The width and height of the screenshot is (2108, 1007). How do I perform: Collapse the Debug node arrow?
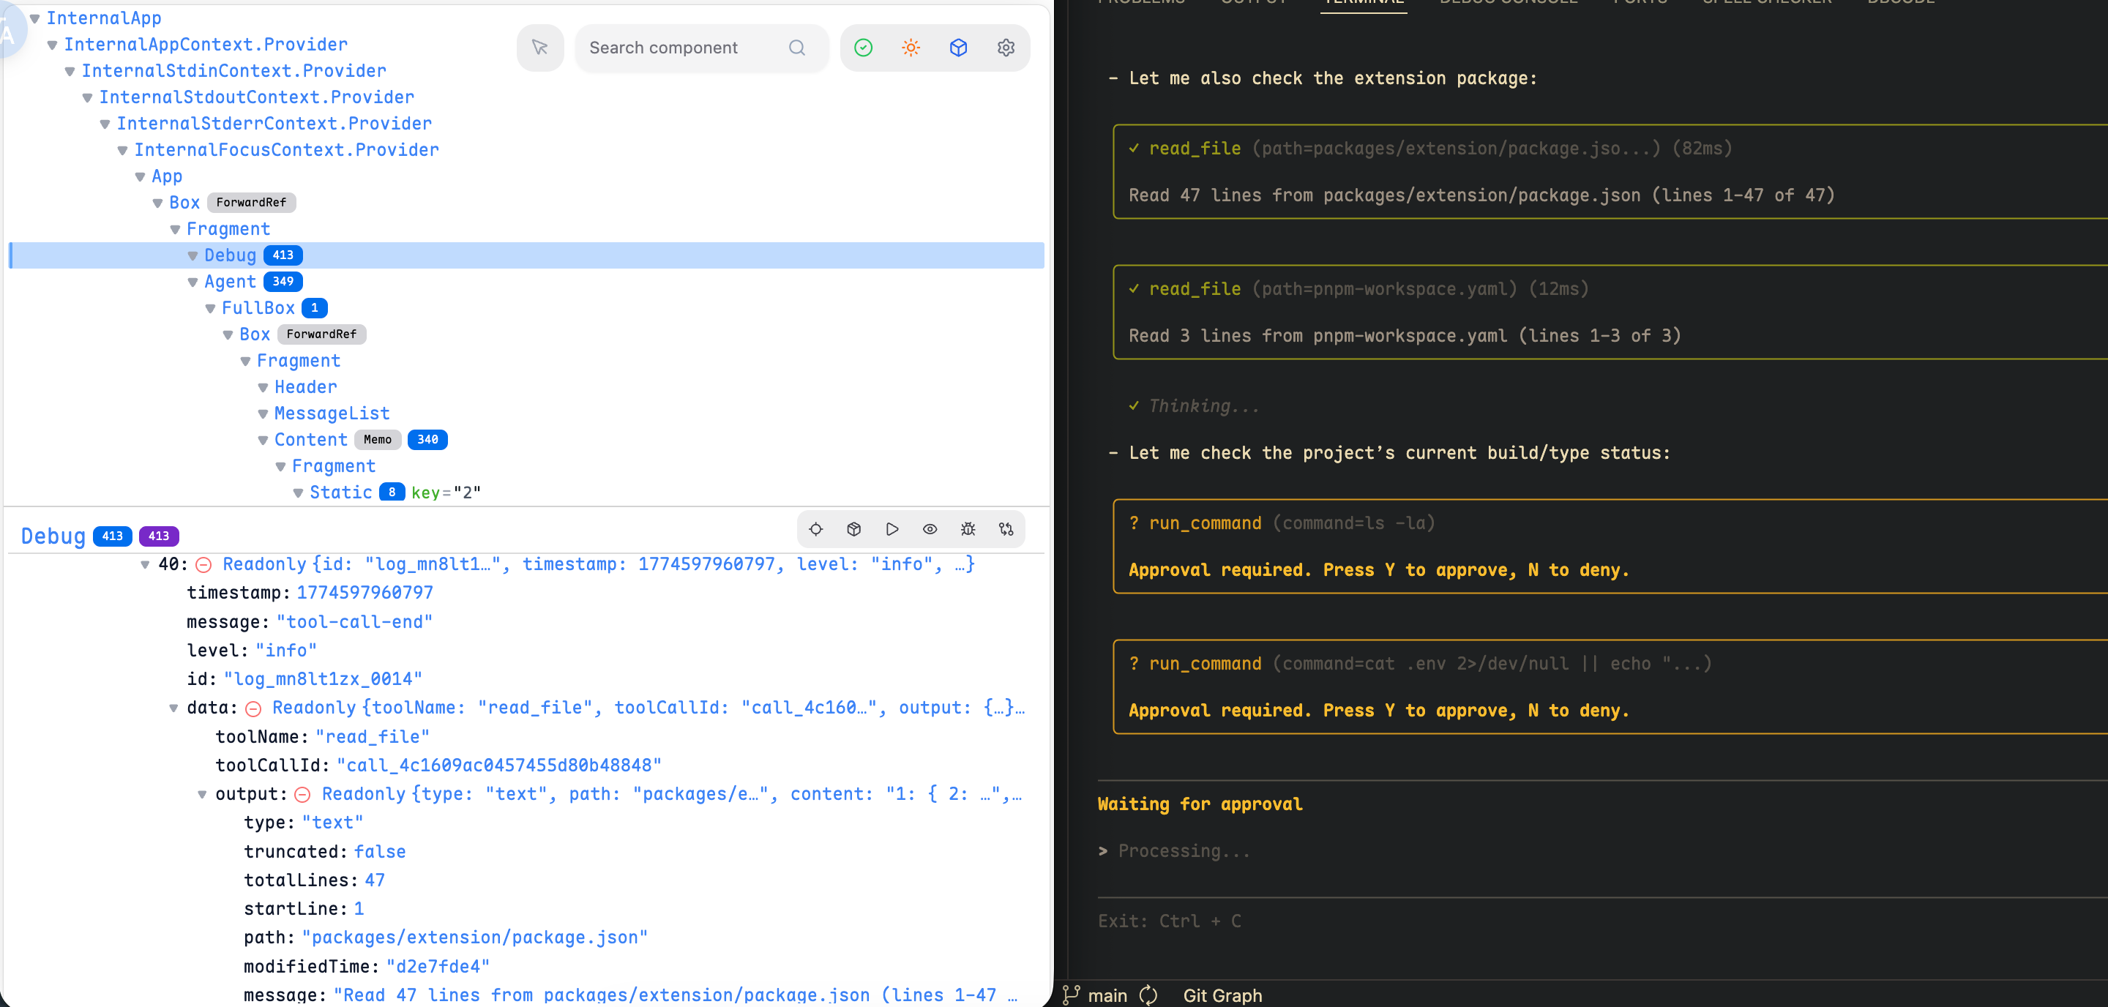[193, 255]
